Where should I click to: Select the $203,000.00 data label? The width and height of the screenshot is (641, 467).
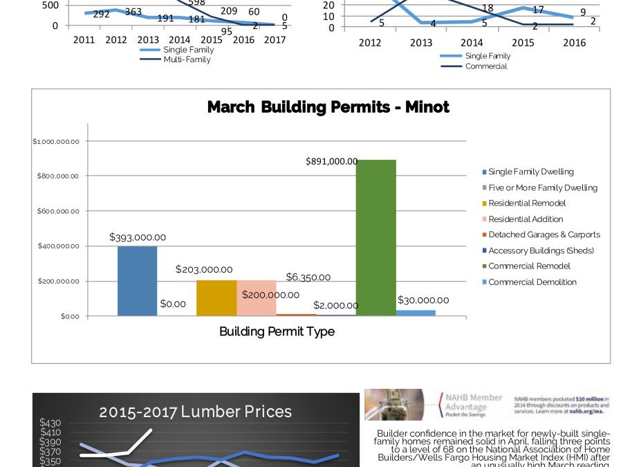pos(204,270)
